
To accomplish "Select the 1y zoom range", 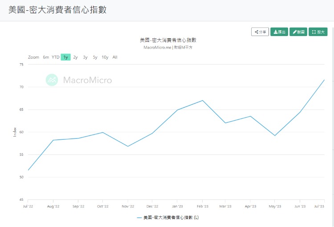I will tap(65, 57).
